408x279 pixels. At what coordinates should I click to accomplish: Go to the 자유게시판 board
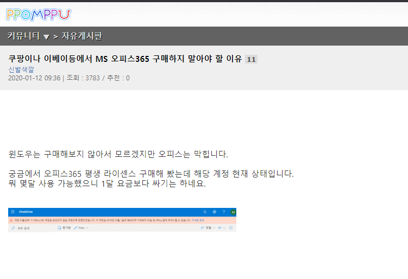click(82, 36)
